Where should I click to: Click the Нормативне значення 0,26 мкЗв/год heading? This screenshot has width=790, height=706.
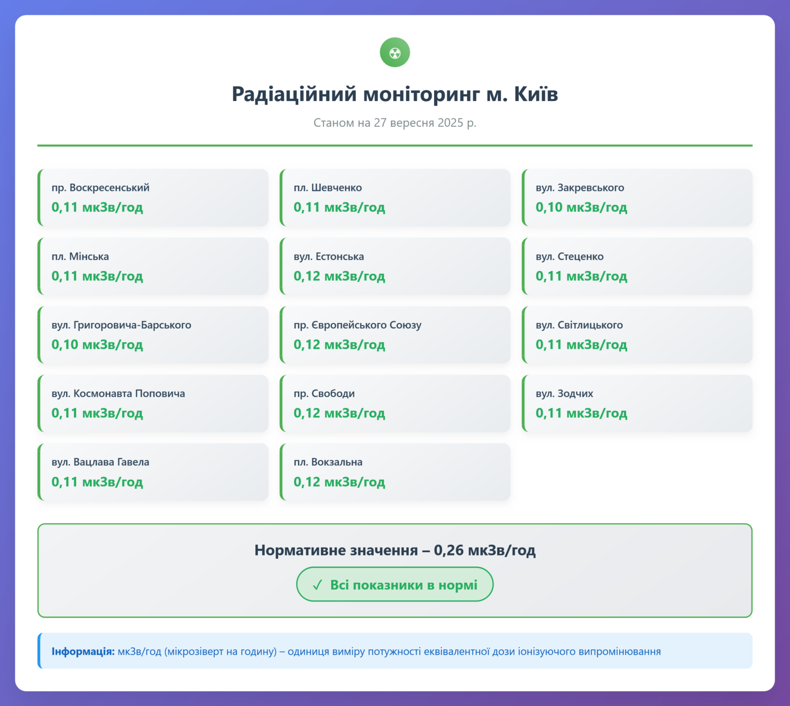(x=395, y=550)
